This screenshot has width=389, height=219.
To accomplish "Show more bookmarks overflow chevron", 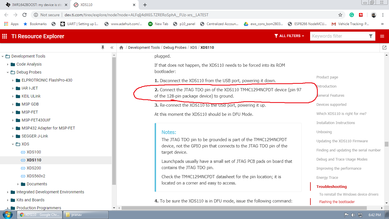I will (382, 24).
